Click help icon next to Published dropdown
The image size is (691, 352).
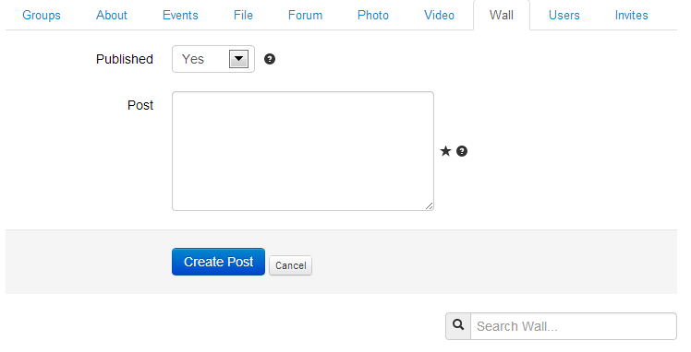point(270,59)
